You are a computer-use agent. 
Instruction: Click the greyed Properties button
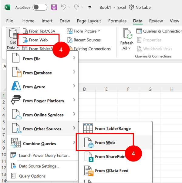[149, 40]
